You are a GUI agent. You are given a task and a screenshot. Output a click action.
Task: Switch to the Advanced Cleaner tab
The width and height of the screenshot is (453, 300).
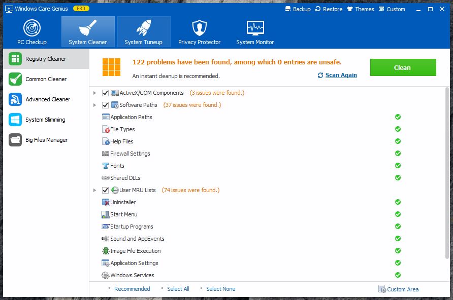[46, 99]
